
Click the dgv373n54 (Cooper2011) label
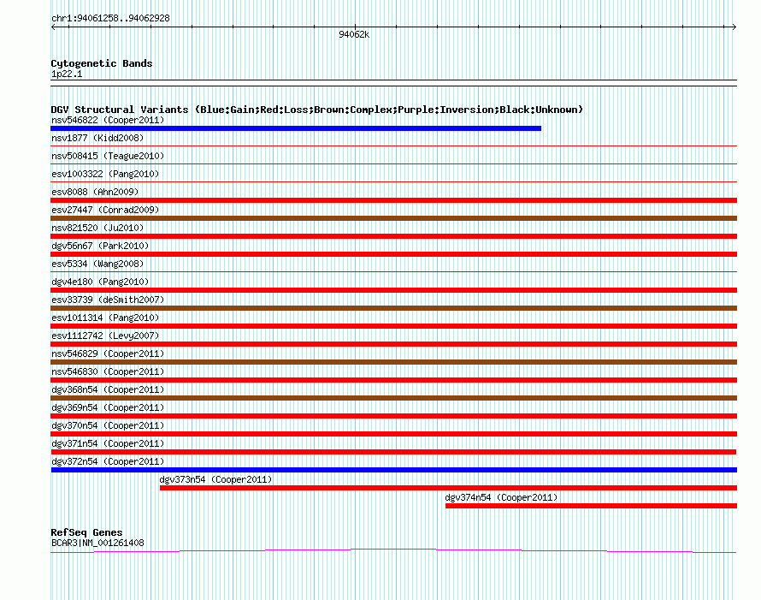[215, 479]
